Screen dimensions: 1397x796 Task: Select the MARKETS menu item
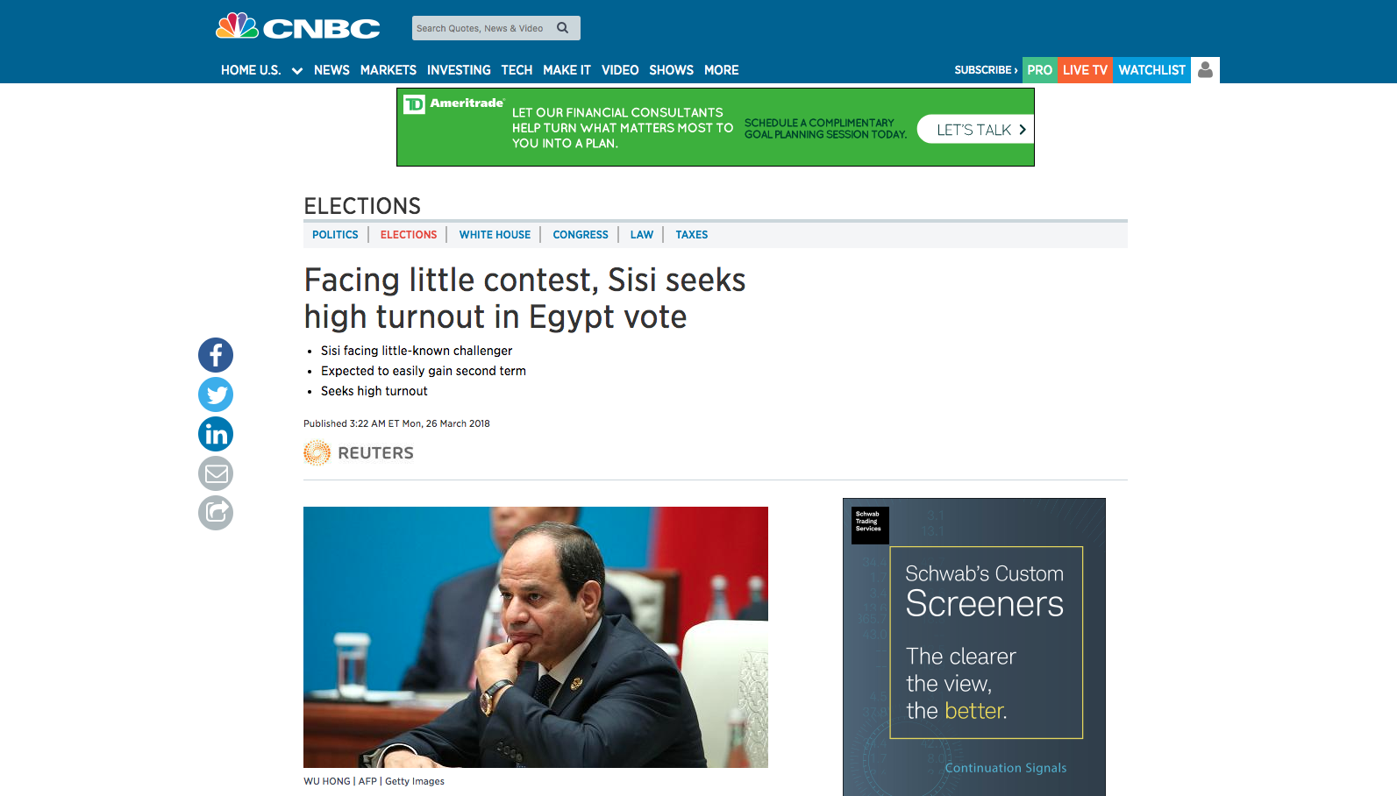388,70
